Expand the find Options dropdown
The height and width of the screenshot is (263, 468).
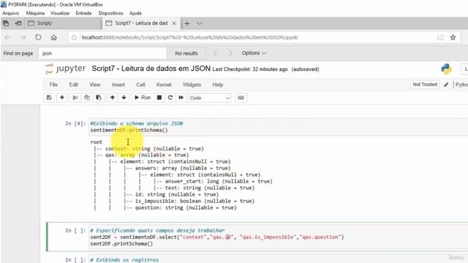click(x=254, y=53)
